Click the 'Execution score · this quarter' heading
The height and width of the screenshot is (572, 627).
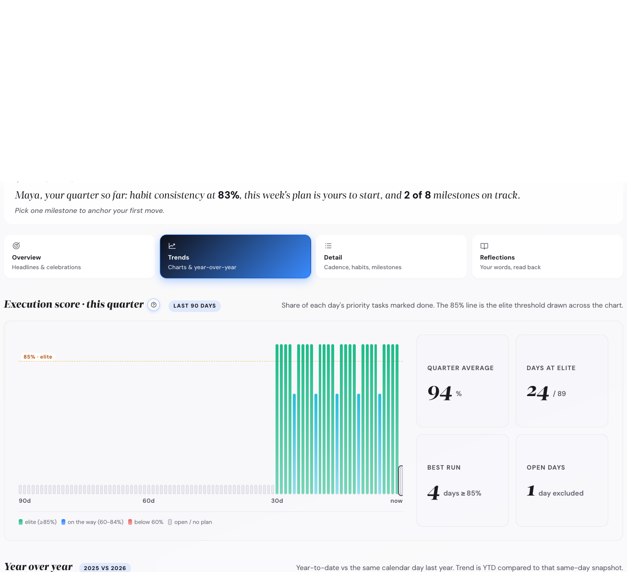(x=74, y=304)
